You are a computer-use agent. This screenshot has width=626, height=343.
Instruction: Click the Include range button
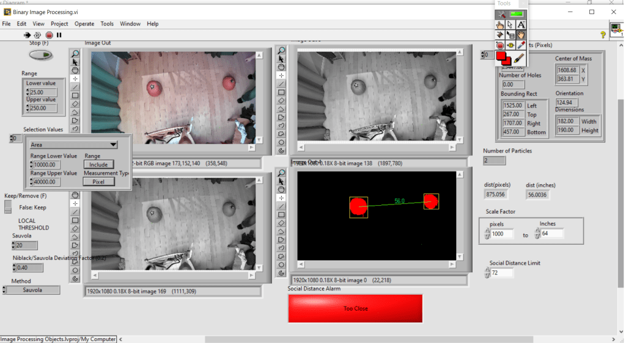(x=98, y=164)
